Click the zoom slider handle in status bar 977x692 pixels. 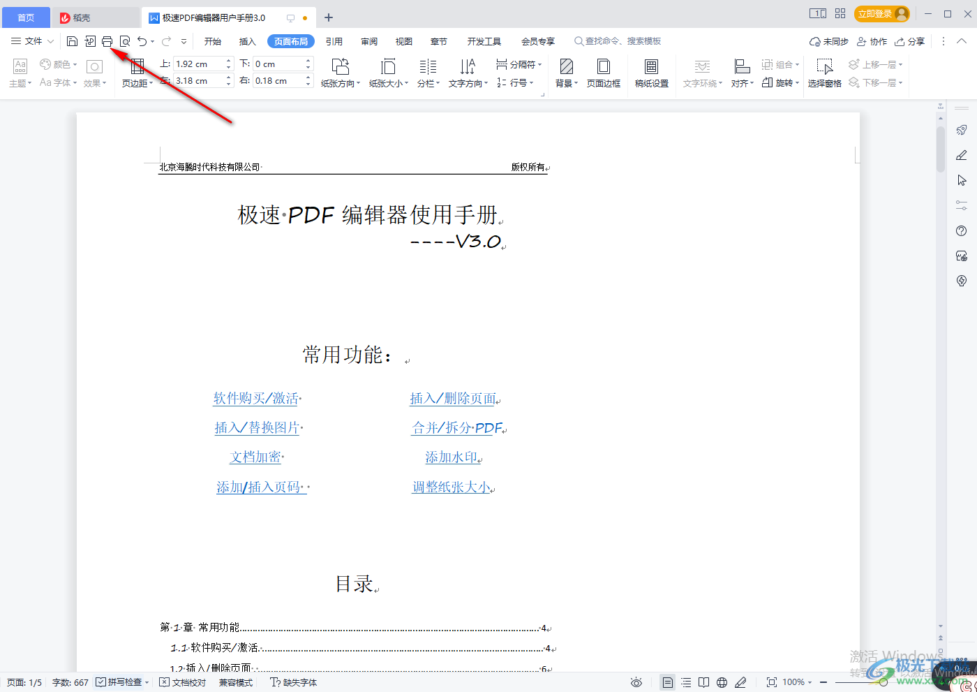(x=883, y=682)
